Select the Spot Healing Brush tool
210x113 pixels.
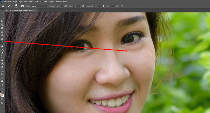[x=2, y=39]
